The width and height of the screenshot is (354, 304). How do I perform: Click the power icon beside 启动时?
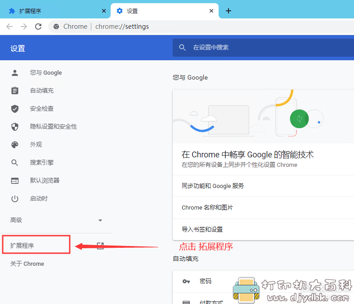point(15,199)
